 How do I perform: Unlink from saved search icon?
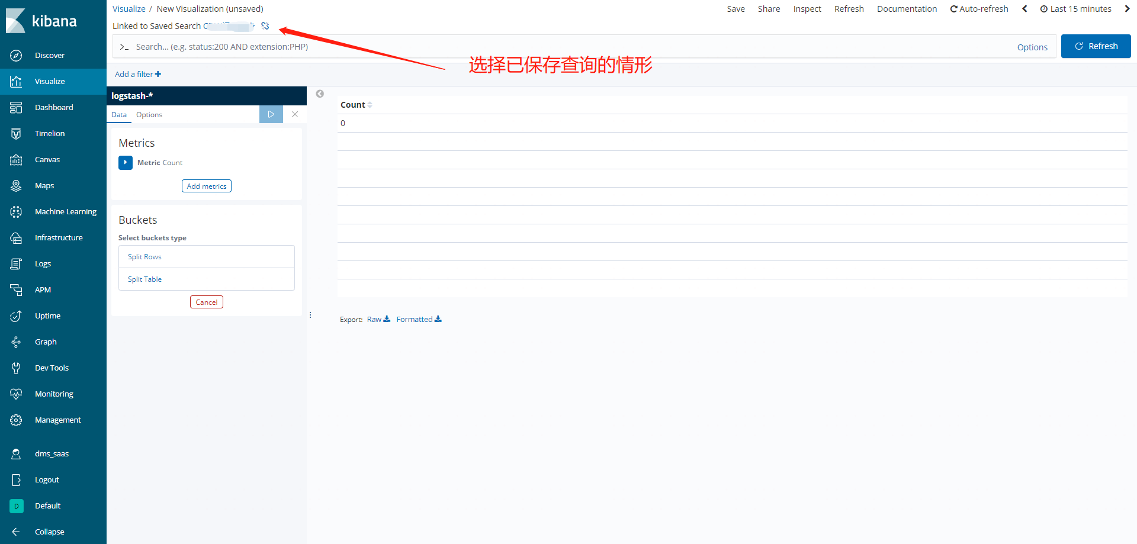pyautogui.click(x=265, y=25)
